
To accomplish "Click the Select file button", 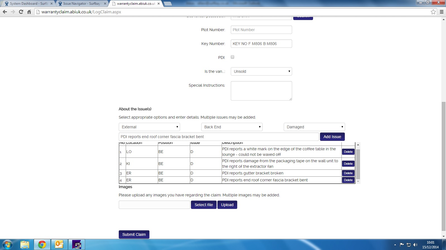I will pos(204,205).
